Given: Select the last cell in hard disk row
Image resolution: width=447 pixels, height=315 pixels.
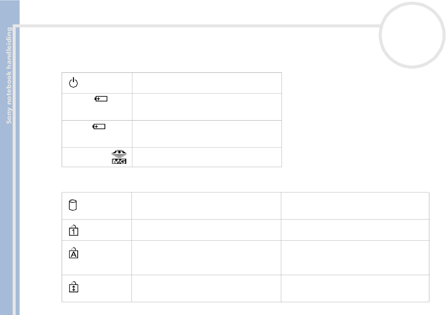Looking at the screenshot, I should point(355,206).
